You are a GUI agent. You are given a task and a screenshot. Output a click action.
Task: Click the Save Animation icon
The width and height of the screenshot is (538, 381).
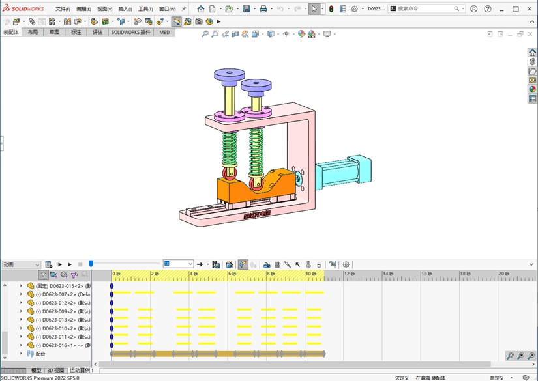pyautogui.click(x=216, y=264)
